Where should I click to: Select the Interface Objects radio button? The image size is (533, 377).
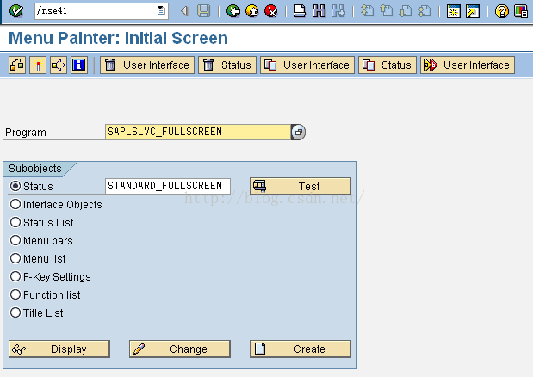click(15, 204)
